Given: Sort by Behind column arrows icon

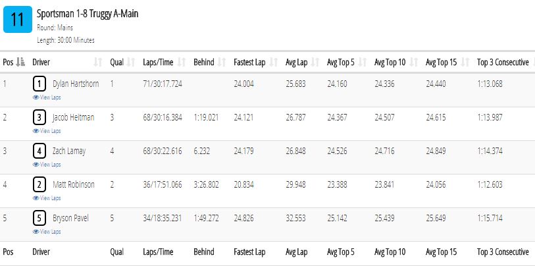Looking at the screenshot, I should [x=222, y=62].
